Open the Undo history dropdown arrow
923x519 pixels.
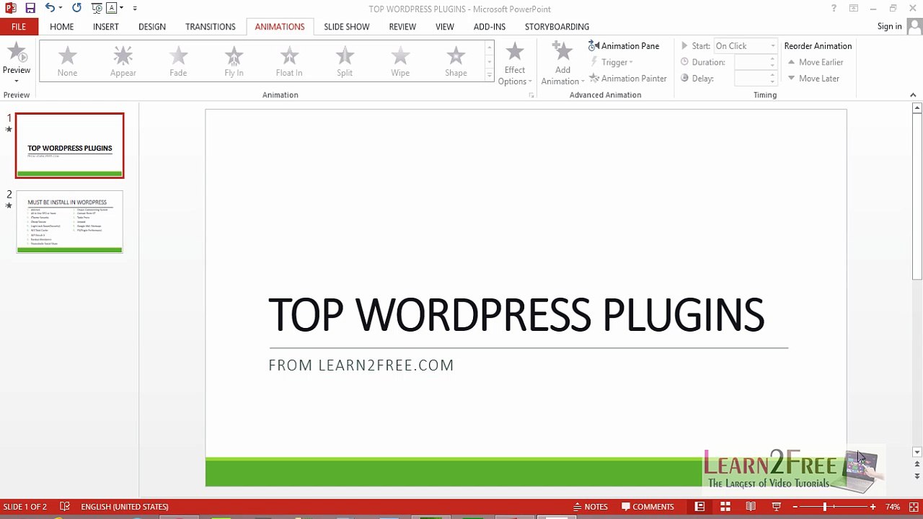(61, 8)
